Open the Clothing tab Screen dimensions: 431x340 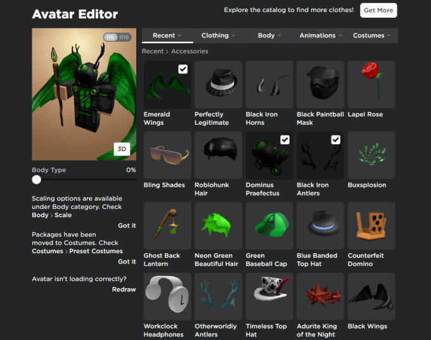click(219, 35)
